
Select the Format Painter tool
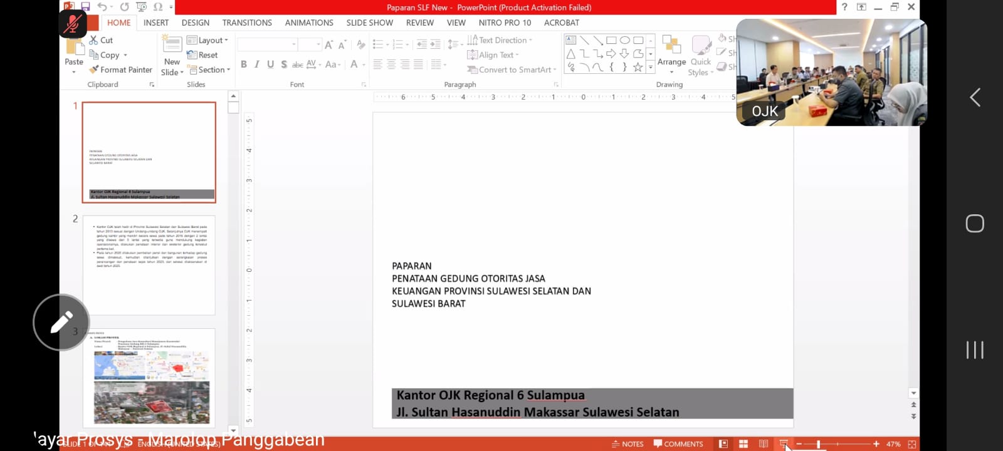(120, 70)
